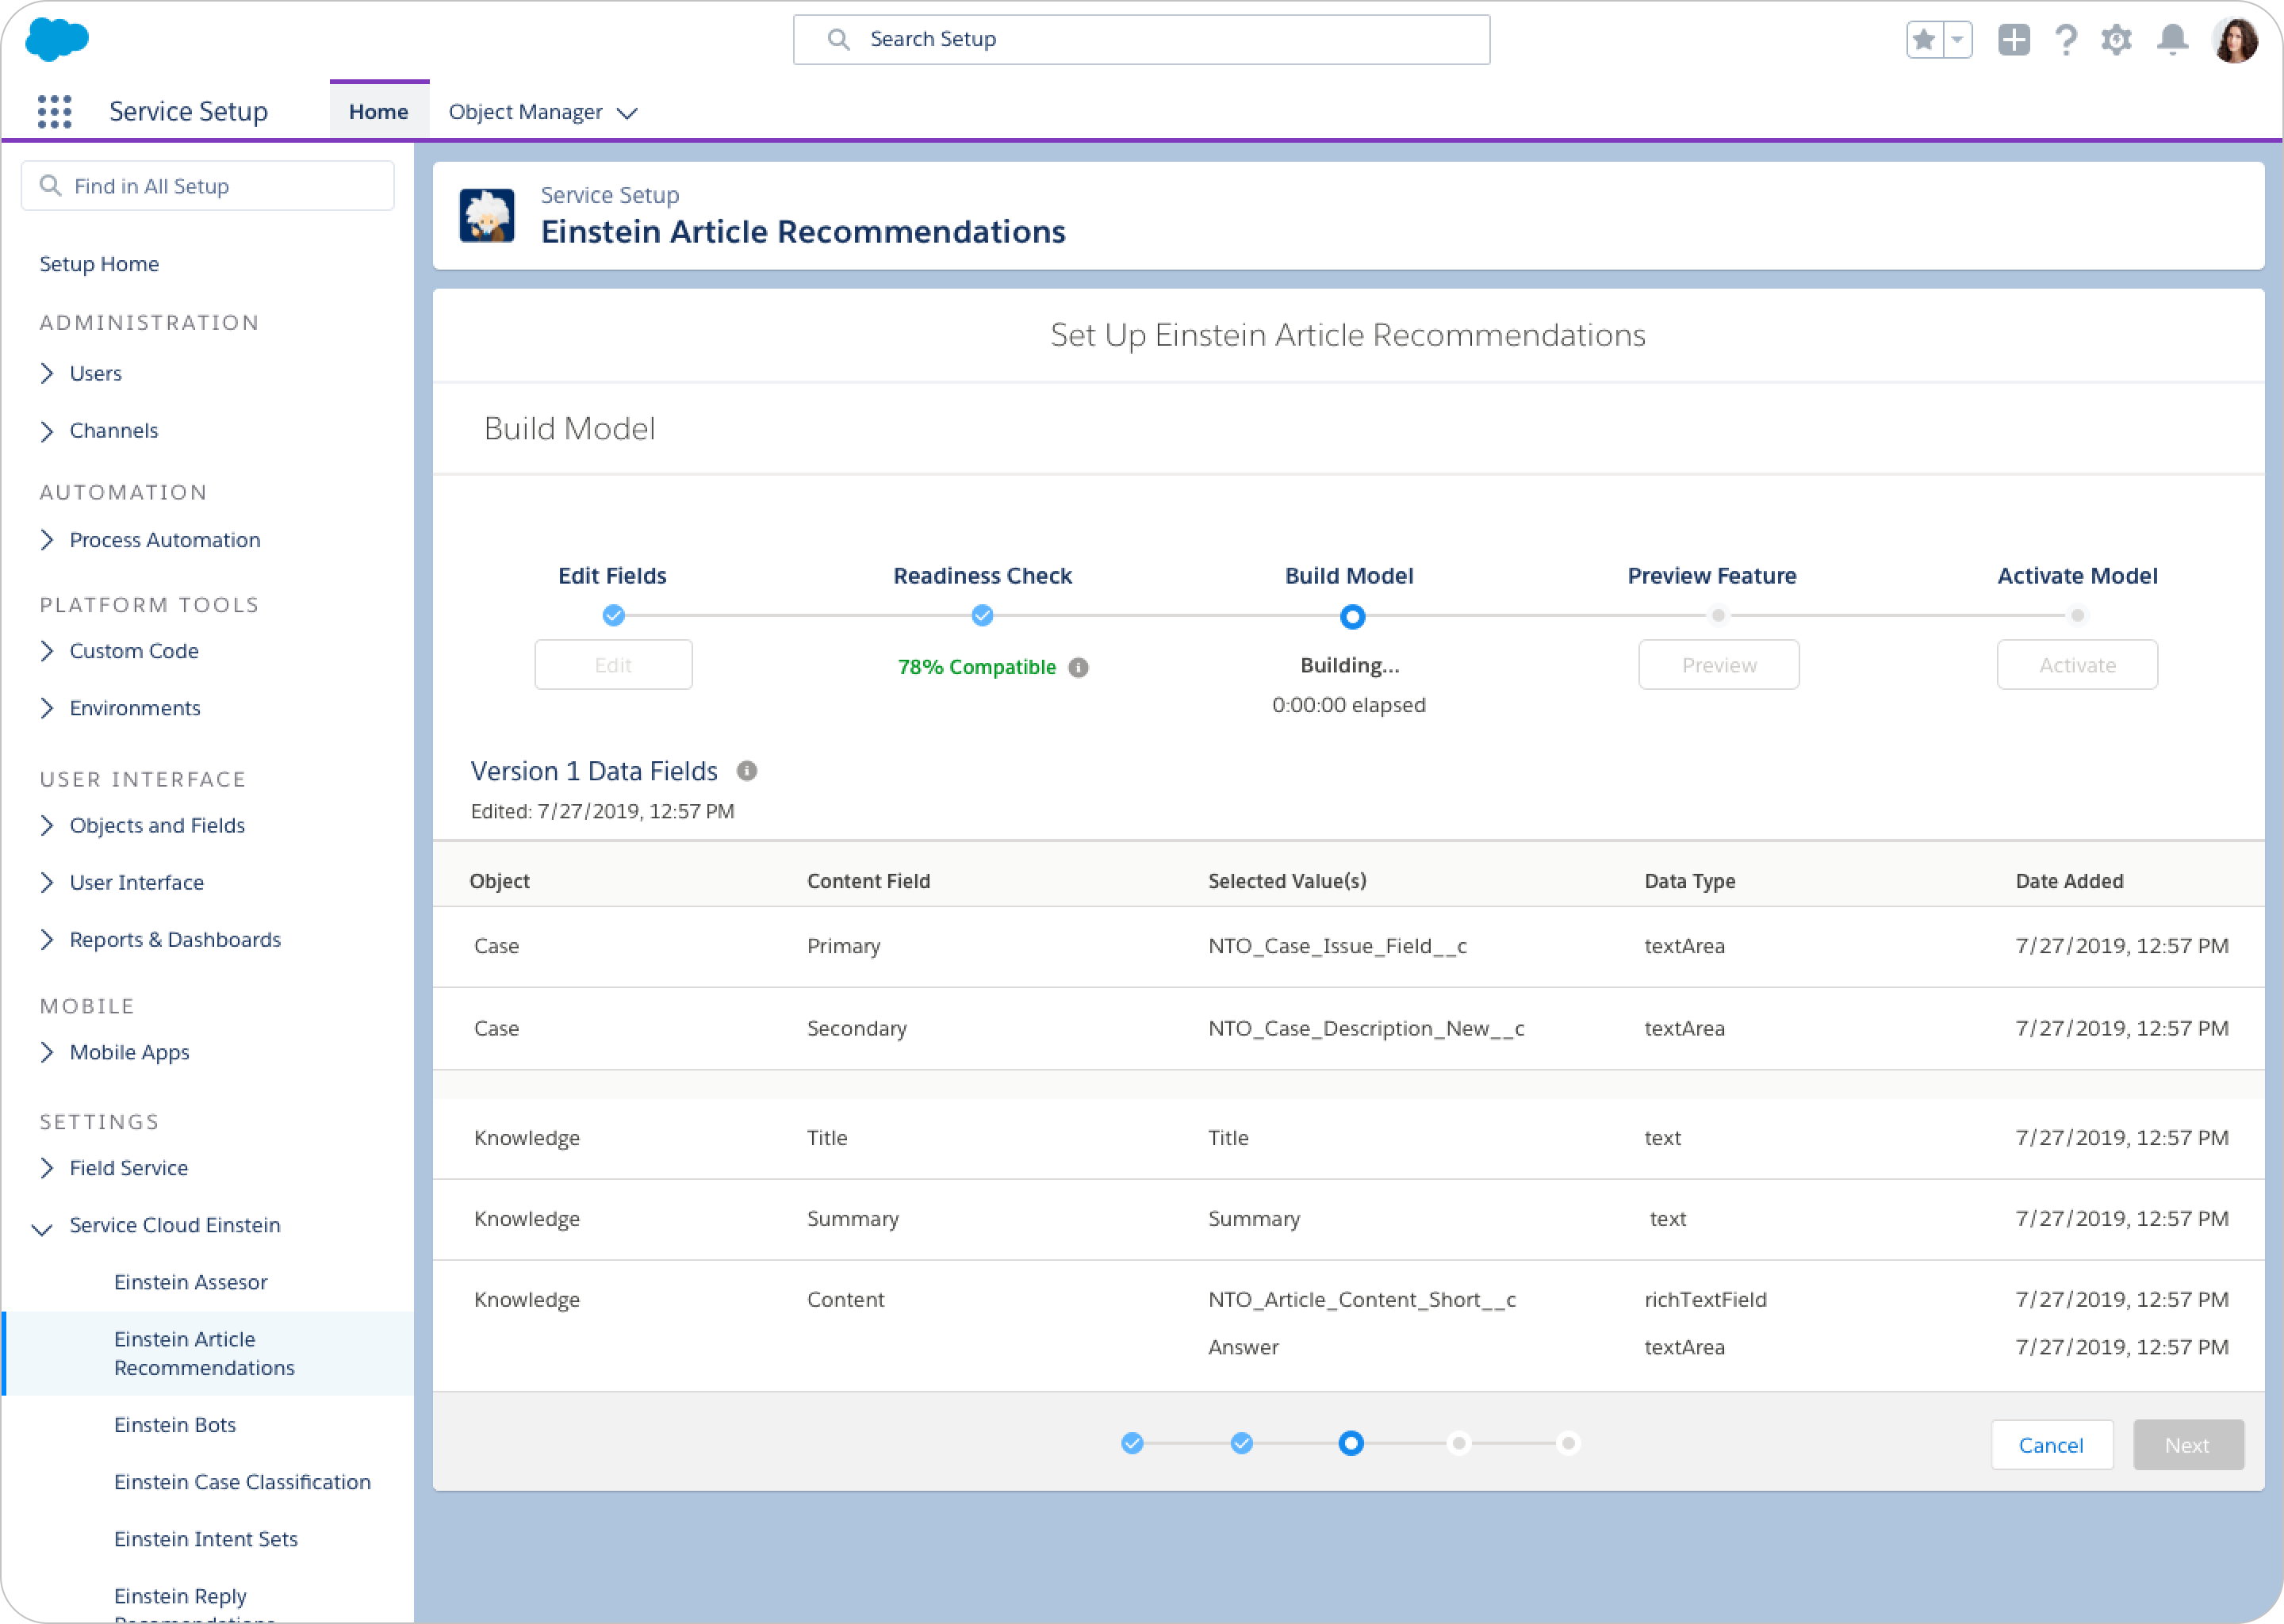Click first checkmark in footer progress indicator

pyautogui.click(x=1132, y=1443)
